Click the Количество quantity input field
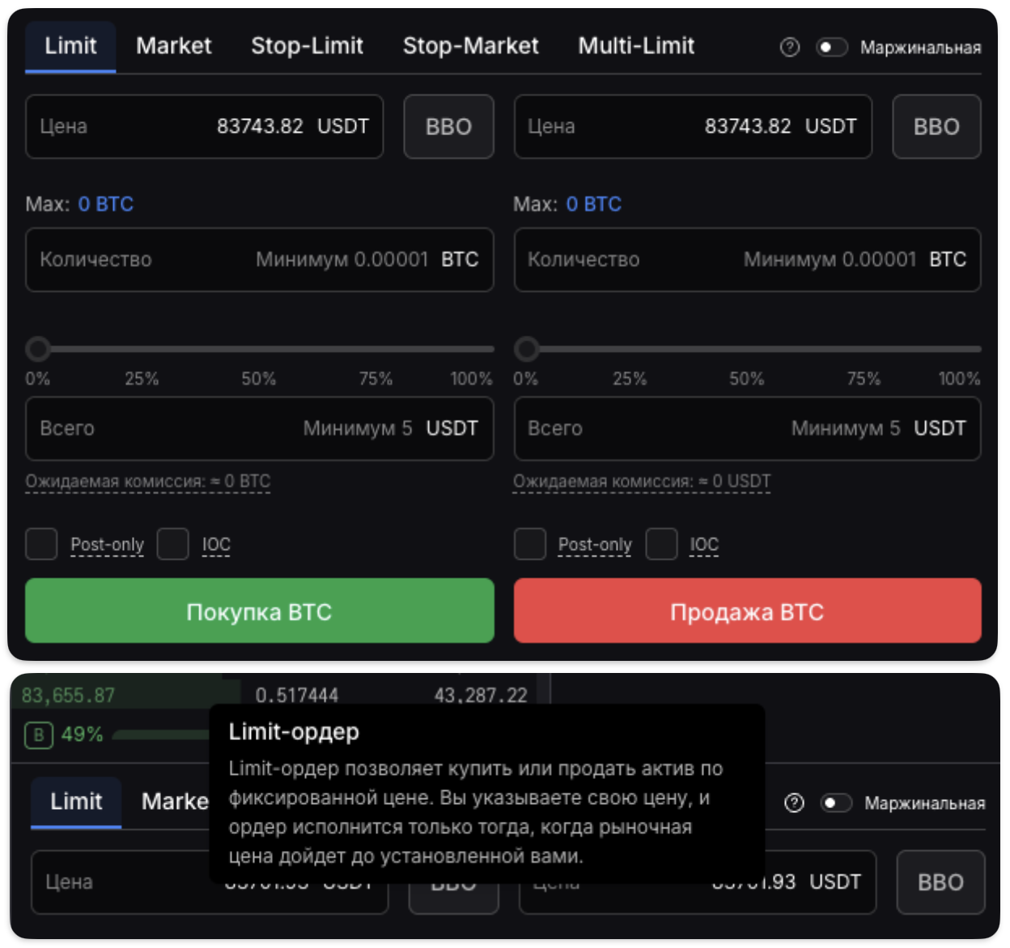 click(259, 260)
